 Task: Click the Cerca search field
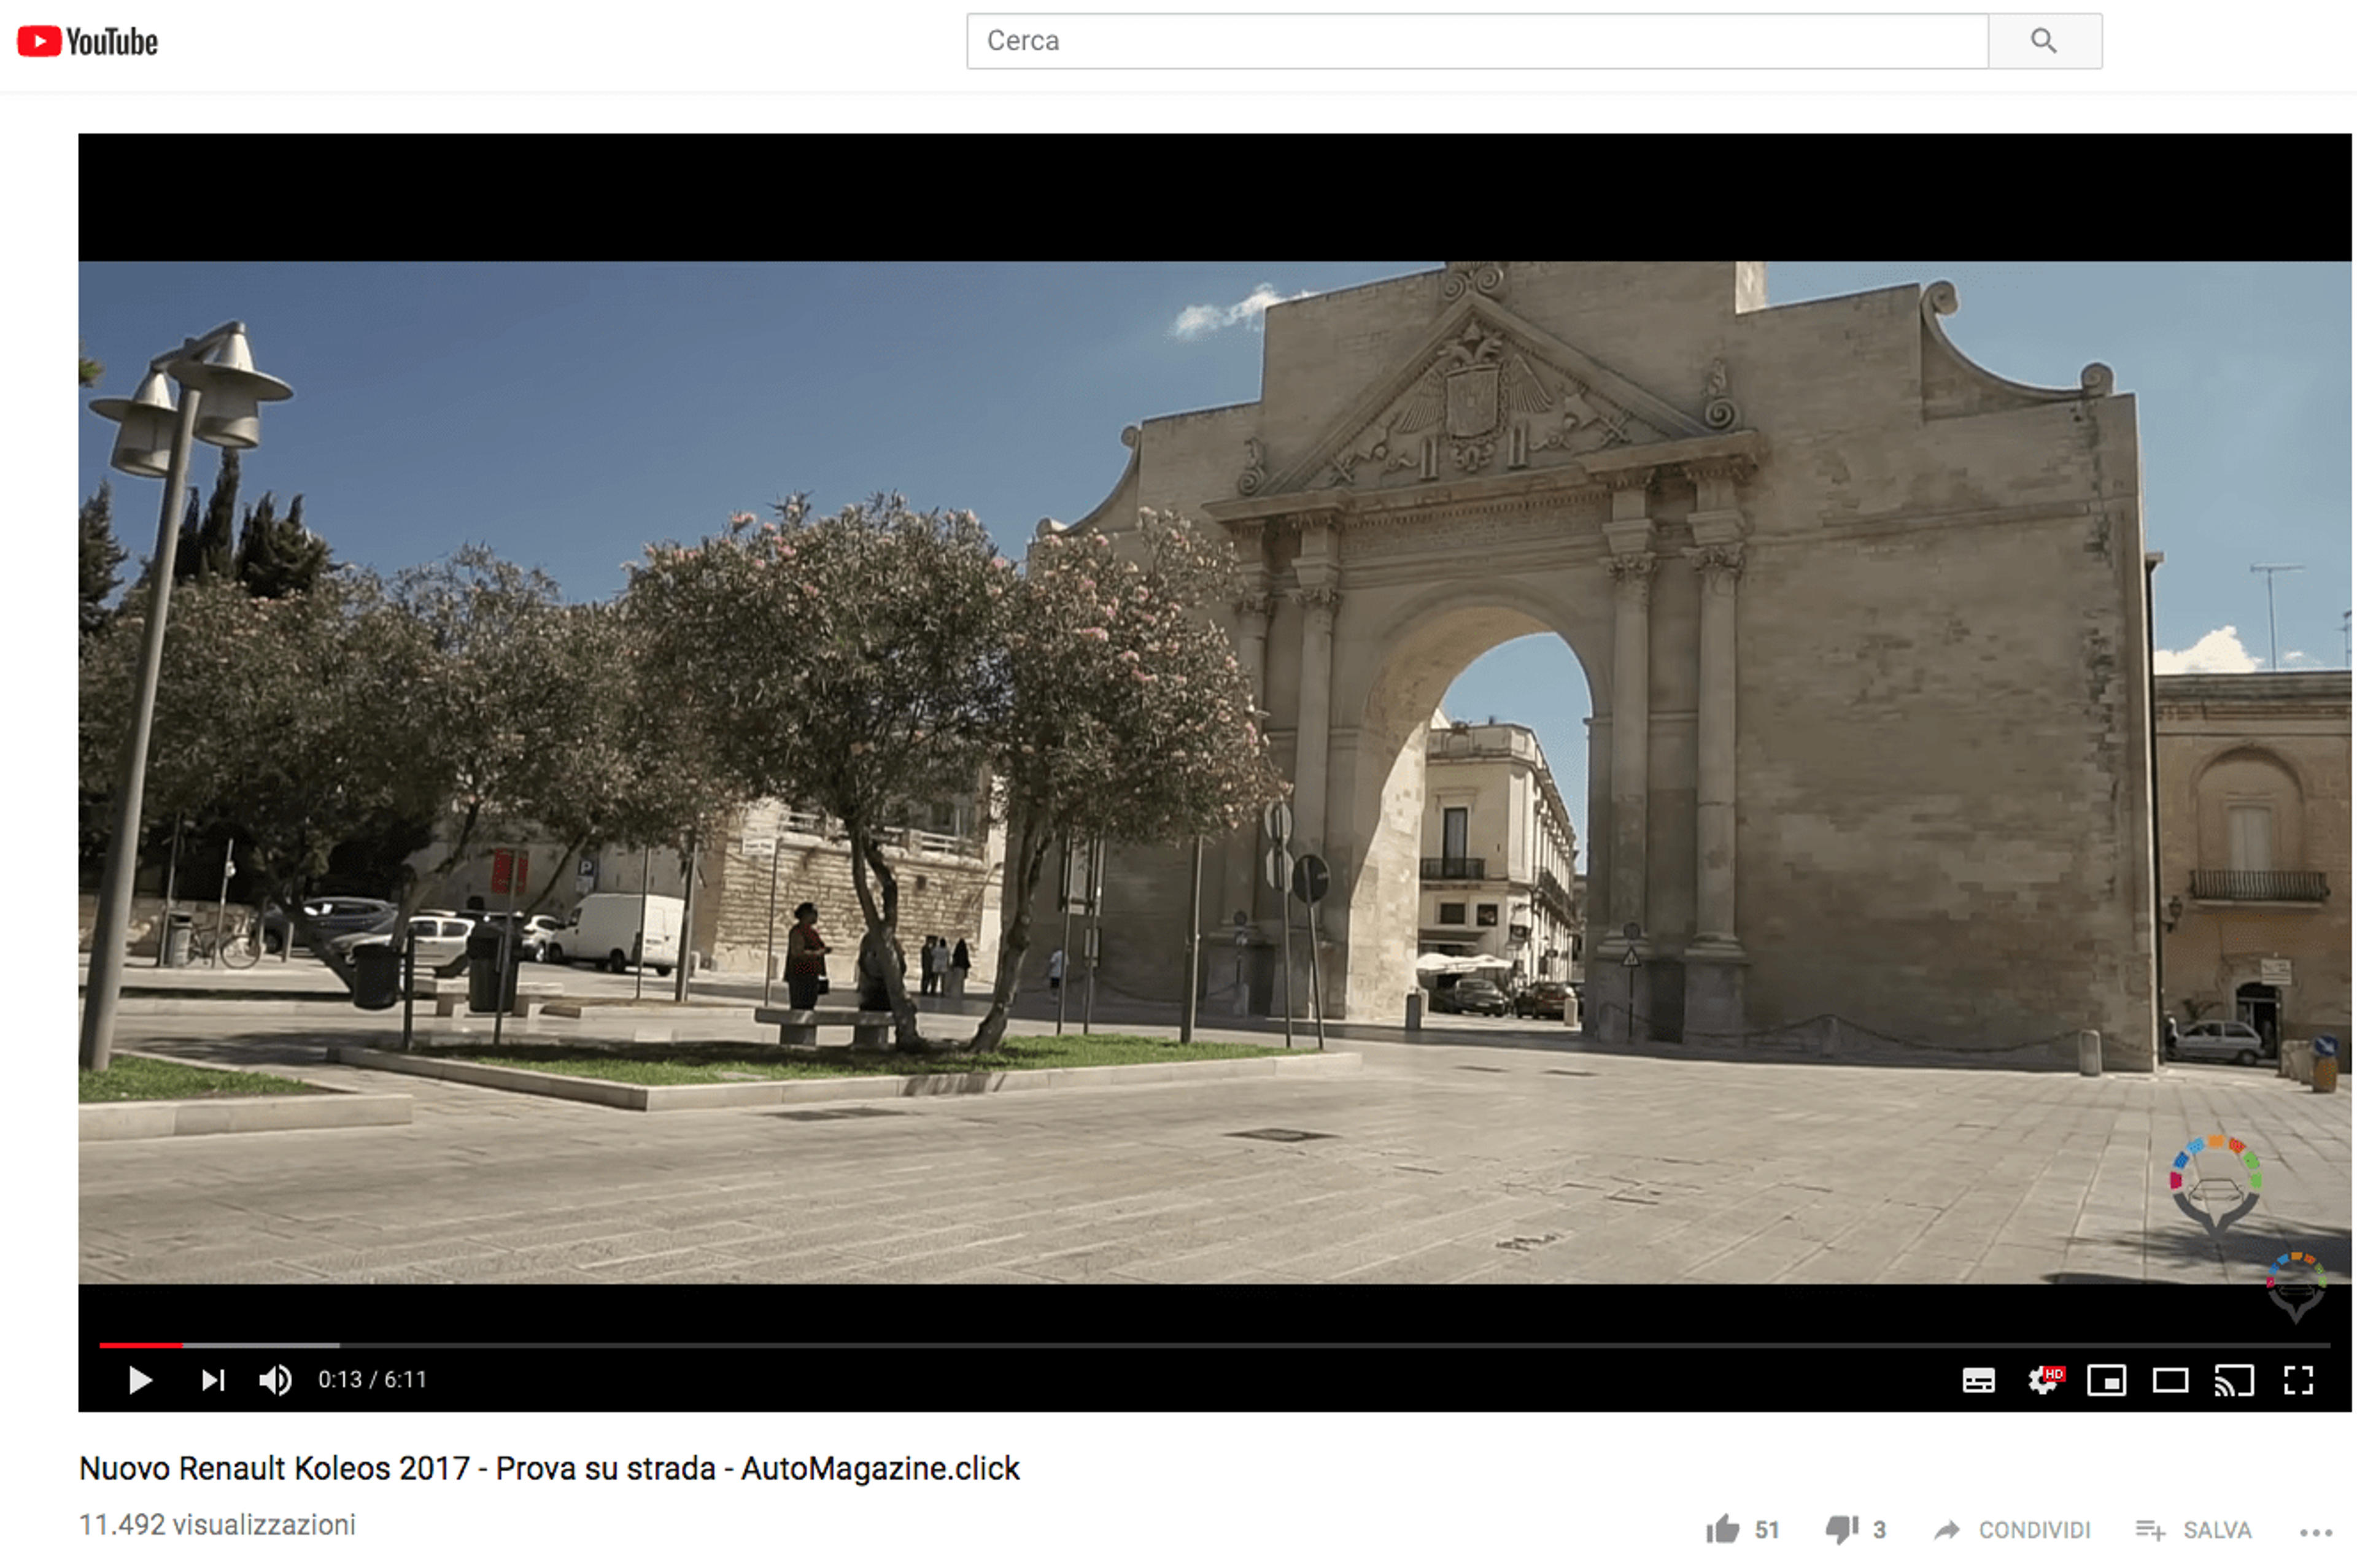(x=1476, y=41)
